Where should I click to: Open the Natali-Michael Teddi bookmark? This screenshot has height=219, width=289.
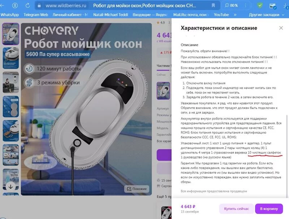[111, 15]
